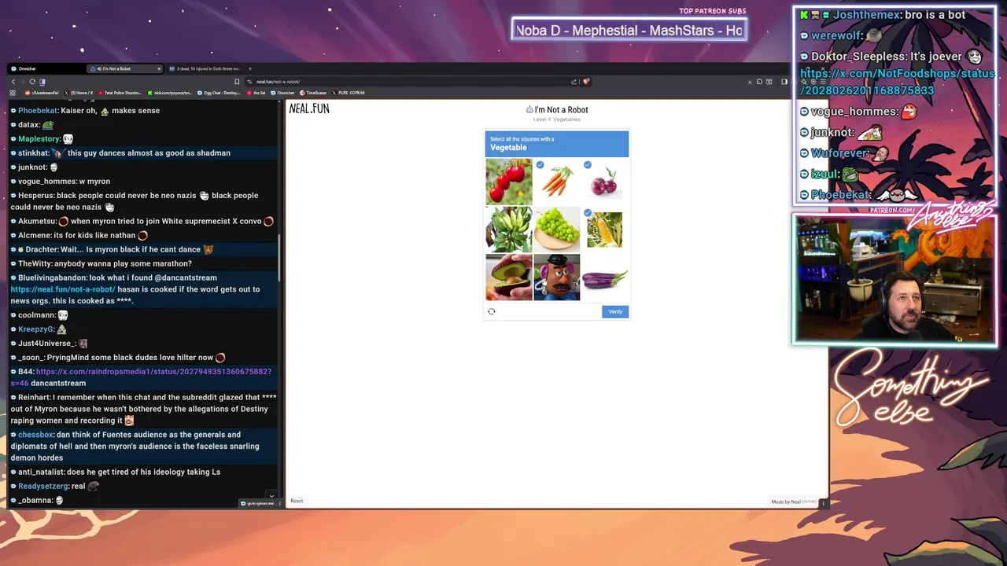
Task: Deselect the checked corn captcha square
Action: (x=604, y=230)
